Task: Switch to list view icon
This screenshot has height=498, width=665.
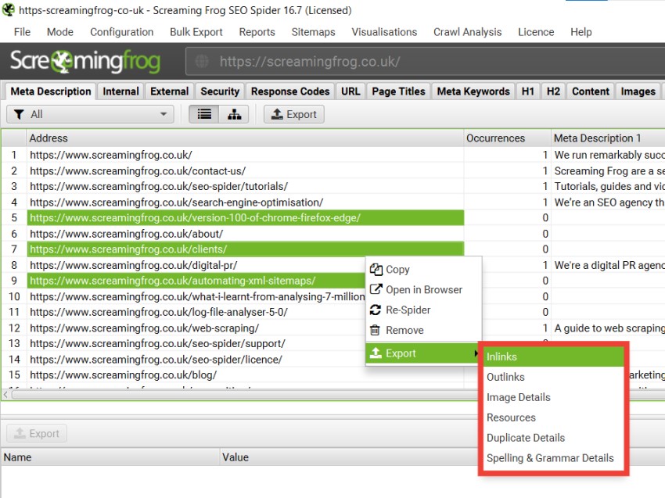Action: 204,114
